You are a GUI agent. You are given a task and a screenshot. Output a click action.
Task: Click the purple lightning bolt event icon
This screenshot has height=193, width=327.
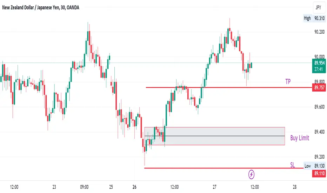[x=251, y=174]
